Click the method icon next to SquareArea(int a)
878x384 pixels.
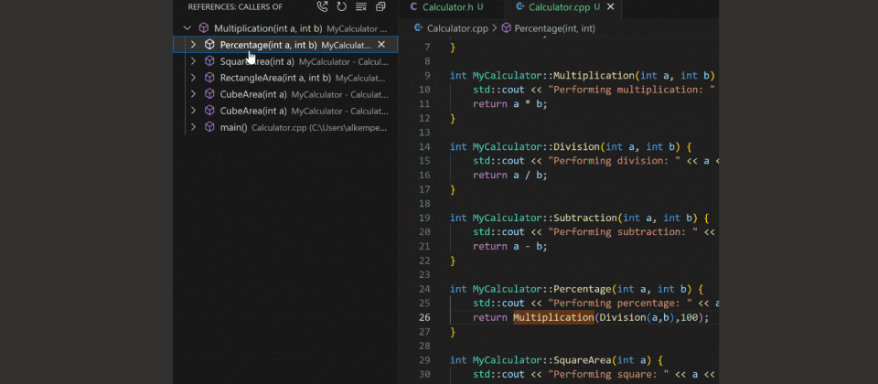[209, 61]
